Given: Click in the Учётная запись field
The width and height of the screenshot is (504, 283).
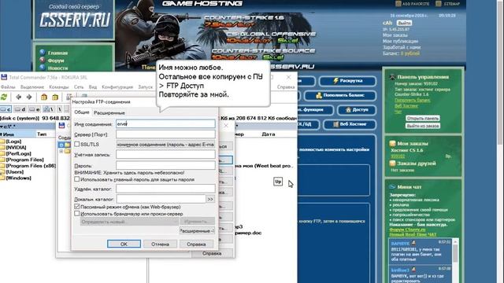Looking at the screenshot, I should coord(165,155).
